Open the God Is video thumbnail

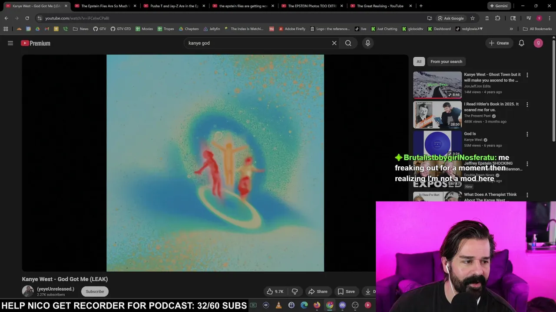point(437,143)
